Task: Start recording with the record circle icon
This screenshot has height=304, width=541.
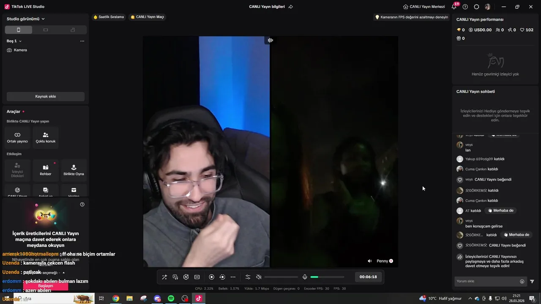Action: click(x=212, y=277)
